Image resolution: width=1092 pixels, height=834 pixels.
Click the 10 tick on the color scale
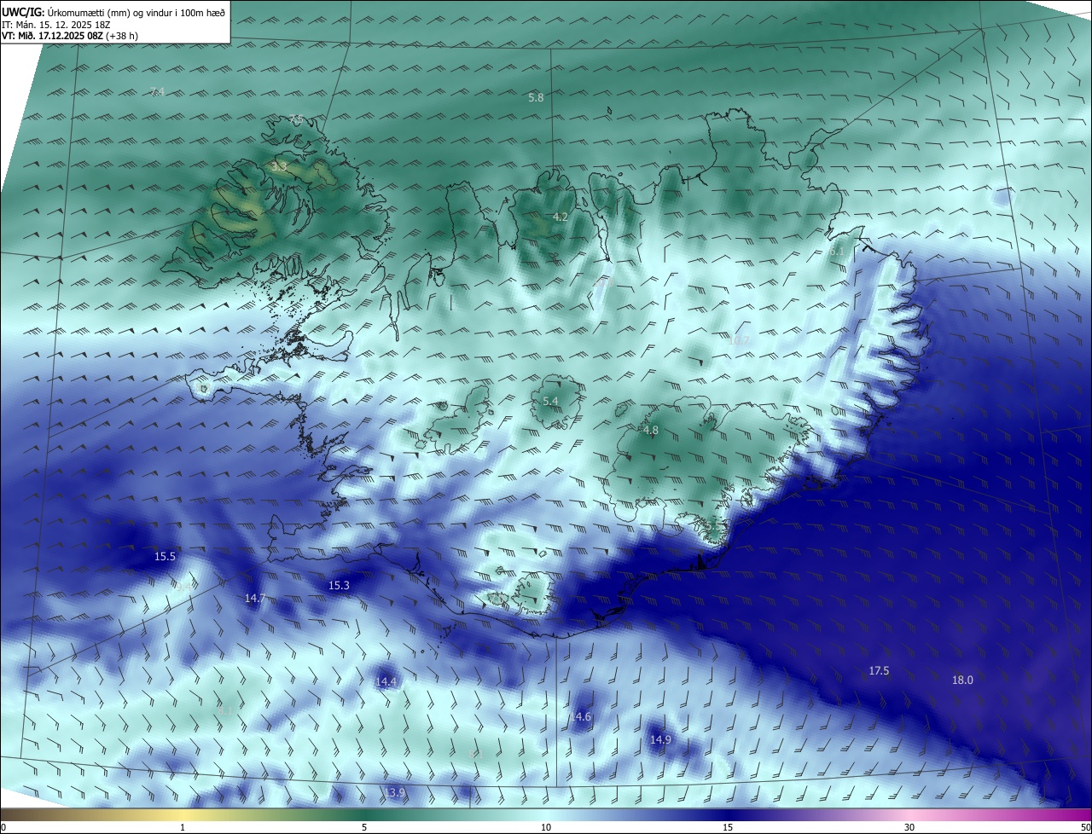546,827
